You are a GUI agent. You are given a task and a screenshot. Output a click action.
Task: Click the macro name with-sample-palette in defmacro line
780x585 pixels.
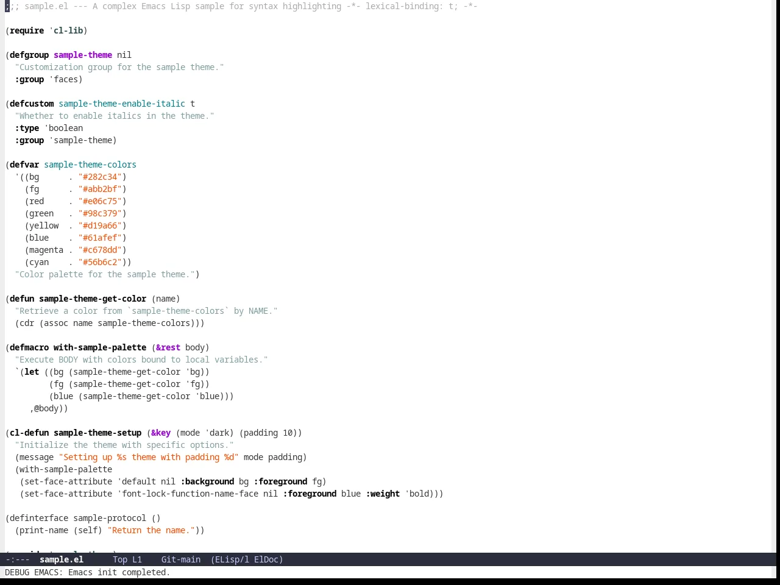pos(100,347)
